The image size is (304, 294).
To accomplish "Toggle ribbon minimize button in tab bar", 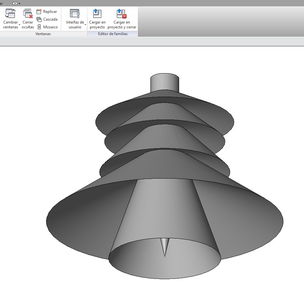I will click(15, 3).
